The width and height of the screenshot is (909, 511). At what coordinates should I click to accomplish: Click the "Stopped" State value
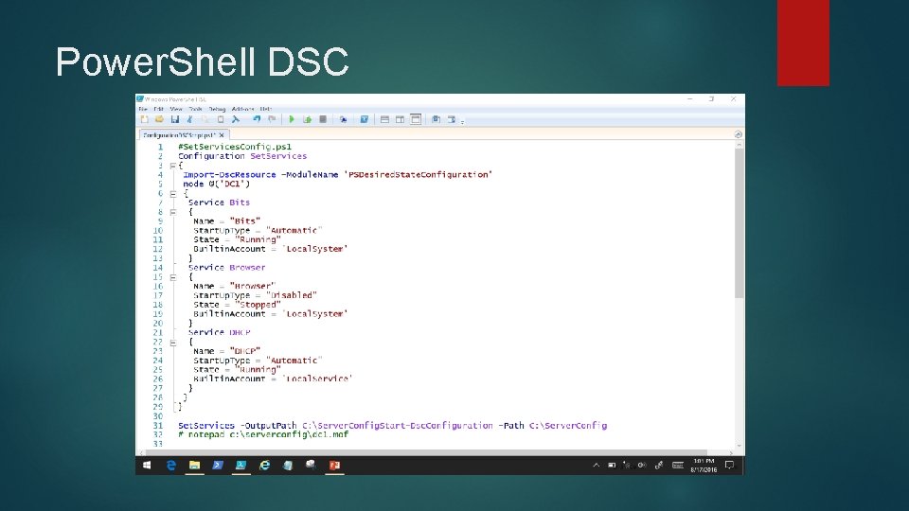tap(258, 304)
